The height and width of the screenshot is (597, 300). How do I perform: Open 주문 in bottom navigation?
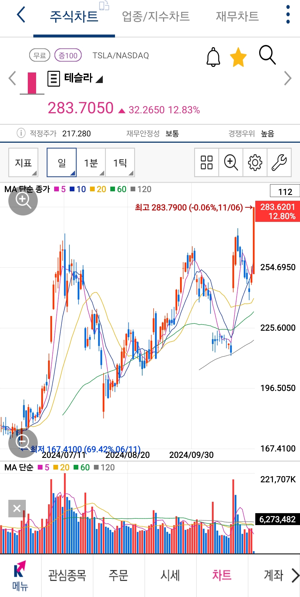coord(118,575)
